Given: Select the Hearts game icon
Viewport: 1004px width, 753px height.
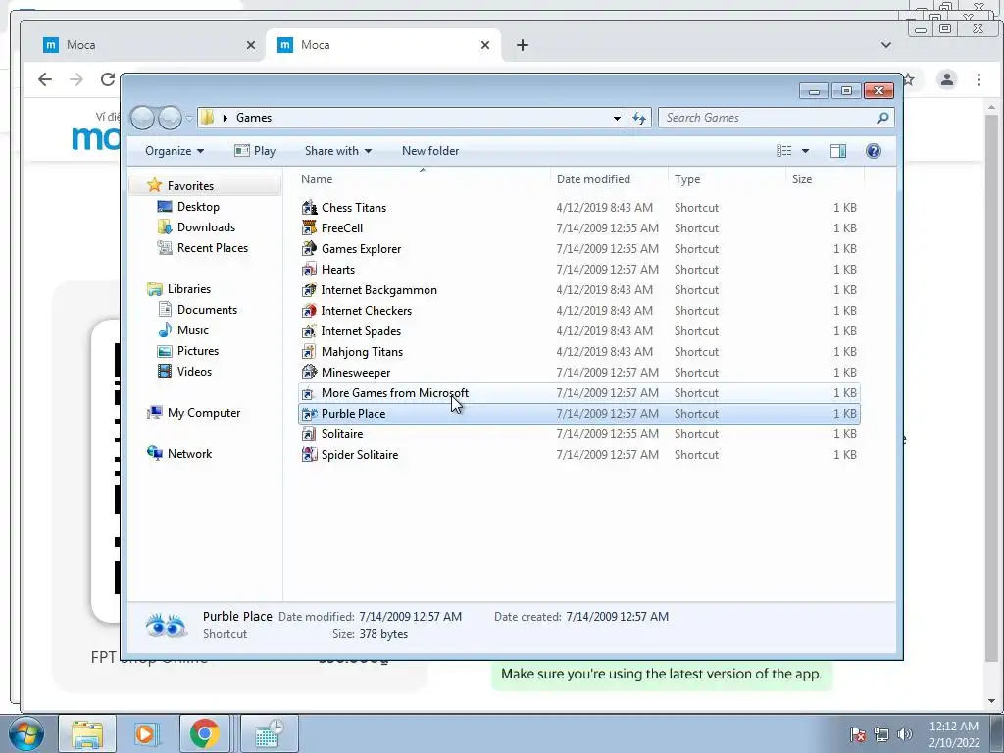Looking at the screenshot, I should pyautogui.click(x=309, y=269).
